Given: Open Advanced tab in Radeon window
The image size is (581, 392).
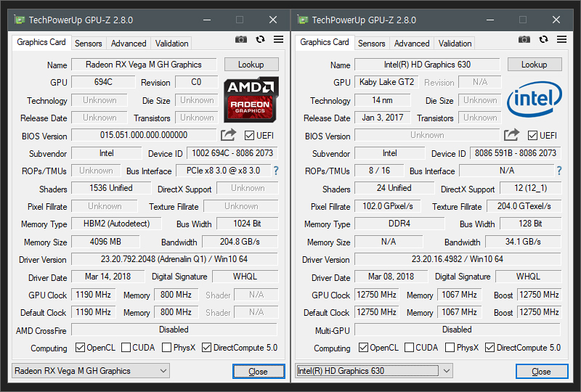Looking at the screenshot, I should 129,44.
